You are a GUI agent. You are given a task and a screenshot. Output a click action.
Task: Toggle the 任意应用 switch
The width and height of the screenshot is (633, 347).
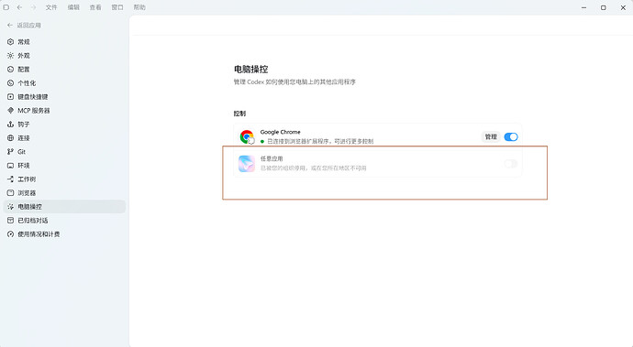pos(511,163)
